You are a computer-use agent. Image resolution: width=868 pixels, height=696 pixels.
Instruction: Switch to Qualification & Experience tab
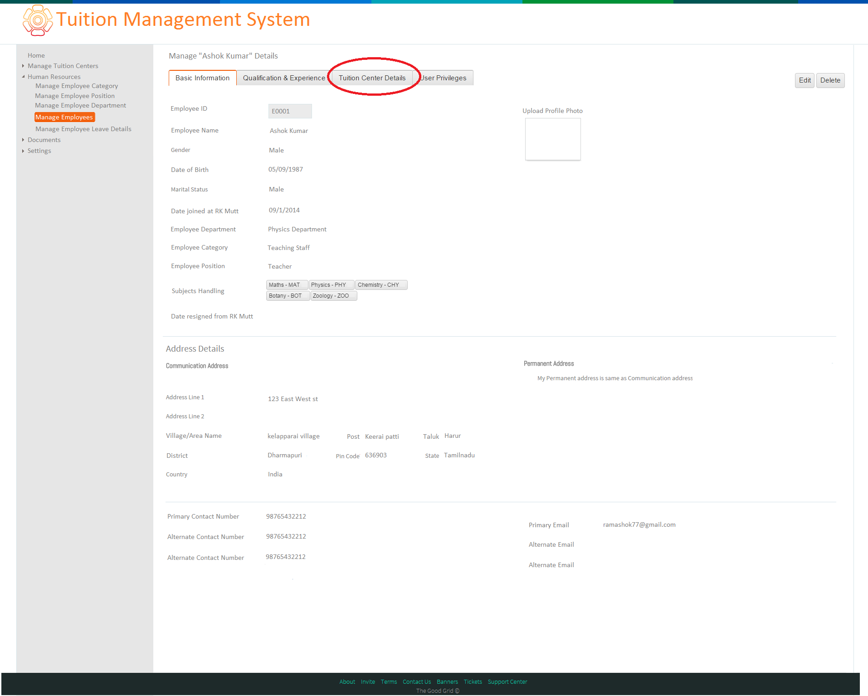tap(284, 78)
